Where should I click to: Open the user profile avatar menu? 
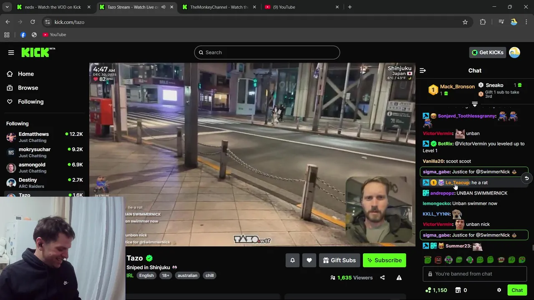click(514, 52)
